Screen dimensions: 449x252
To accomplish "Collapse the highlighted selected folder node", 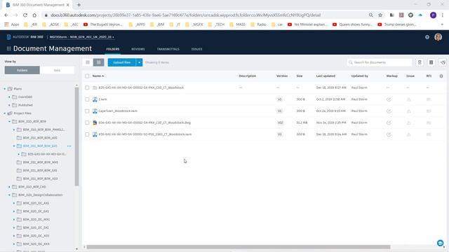I will click(x=14, y=146).
